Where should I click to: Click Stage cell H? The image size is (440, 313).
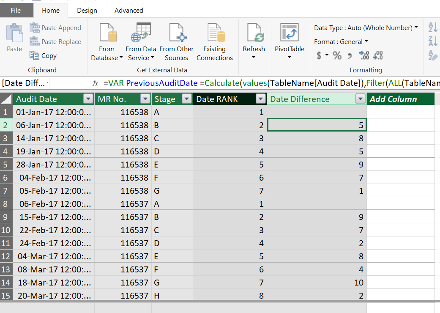point(172,296)
